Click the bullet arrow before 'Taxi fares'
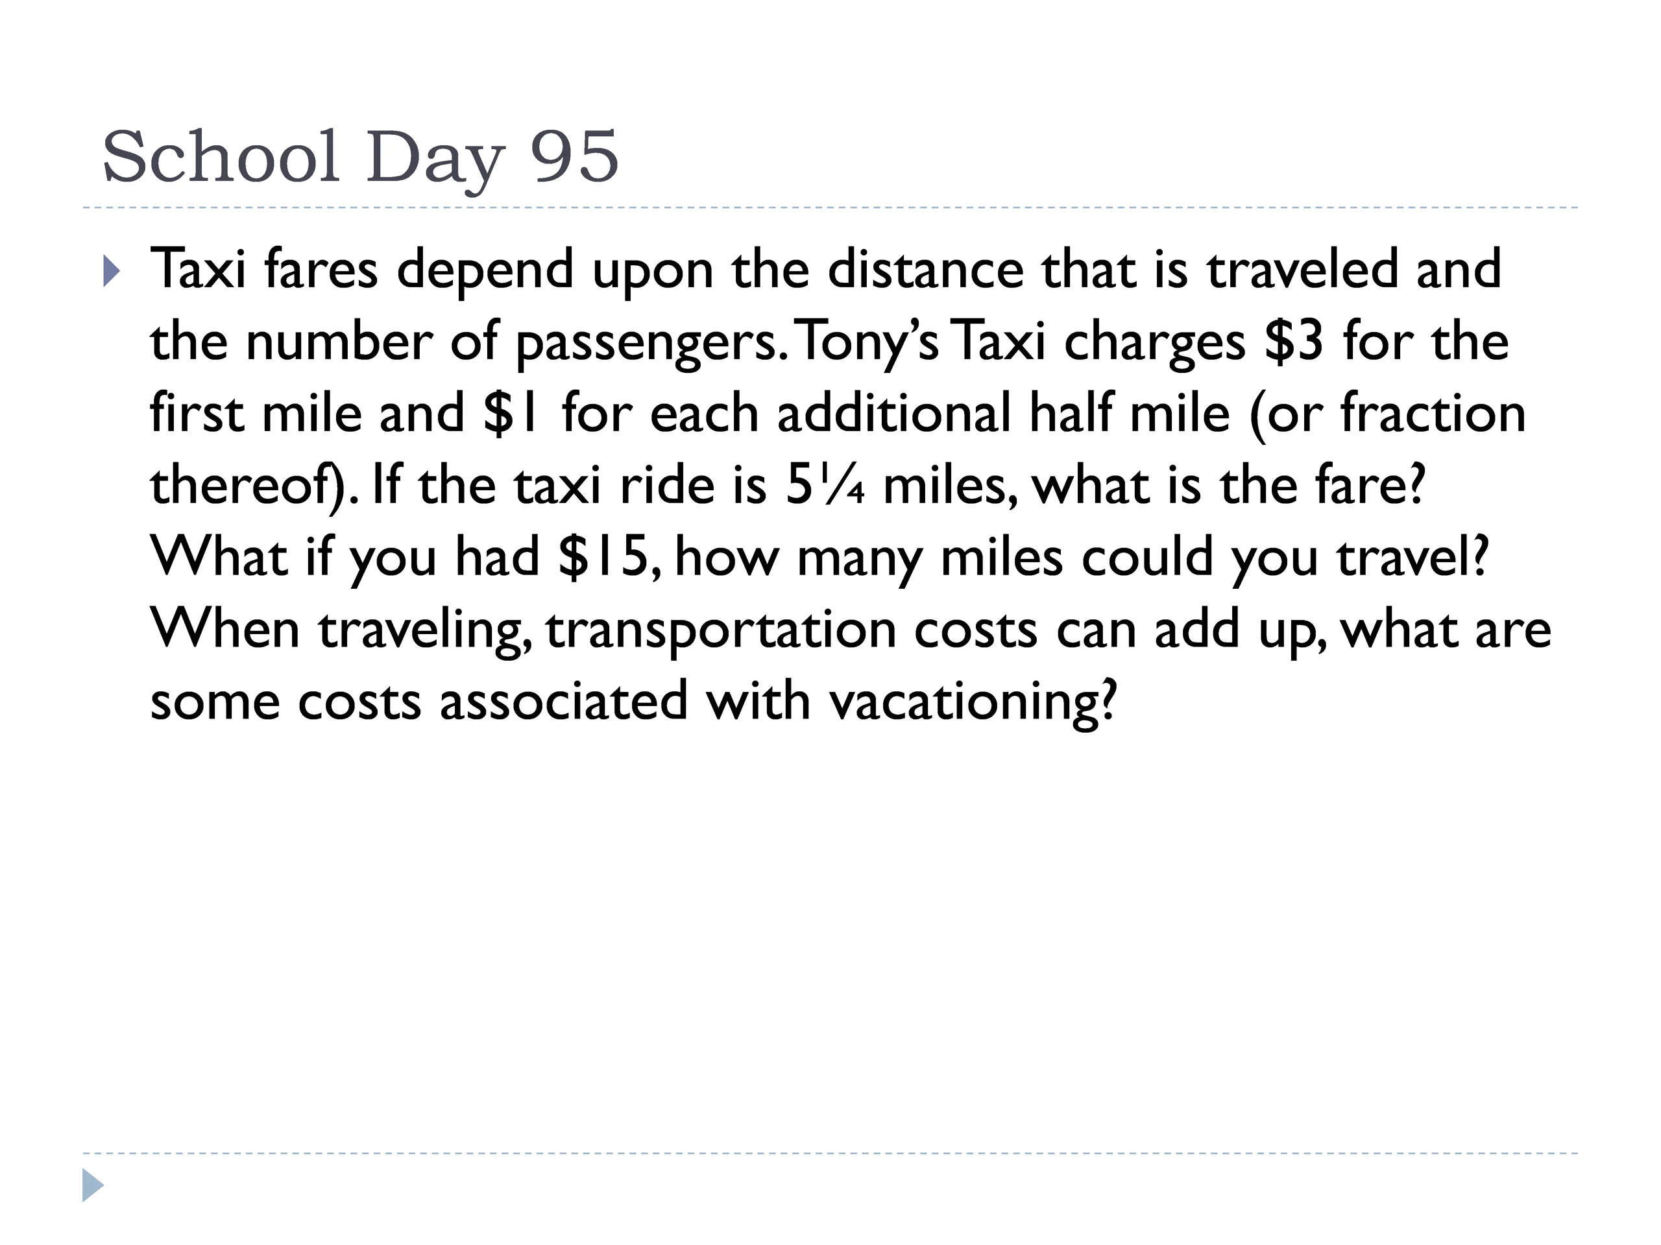This screenshot has height=1245, width=1661. pyautogui.click(x=111, y=272)
